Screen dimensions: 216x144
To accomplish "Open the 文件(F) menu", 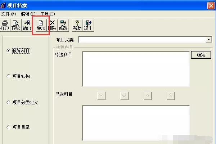I will click(9, 14).
